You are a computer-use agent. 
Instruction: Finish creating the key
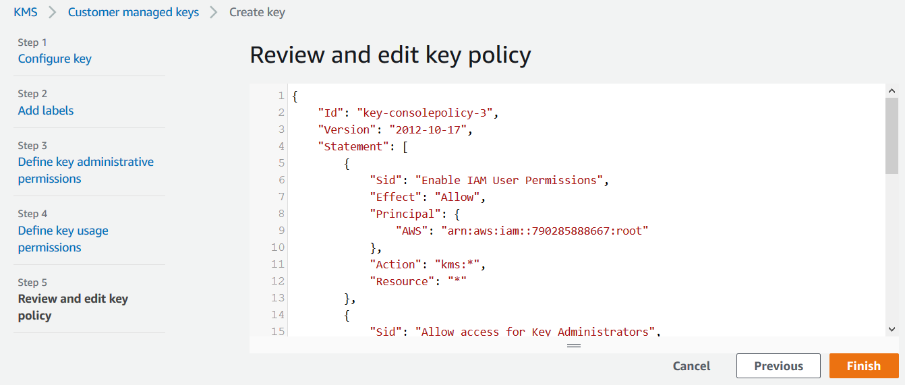(863, 366)
